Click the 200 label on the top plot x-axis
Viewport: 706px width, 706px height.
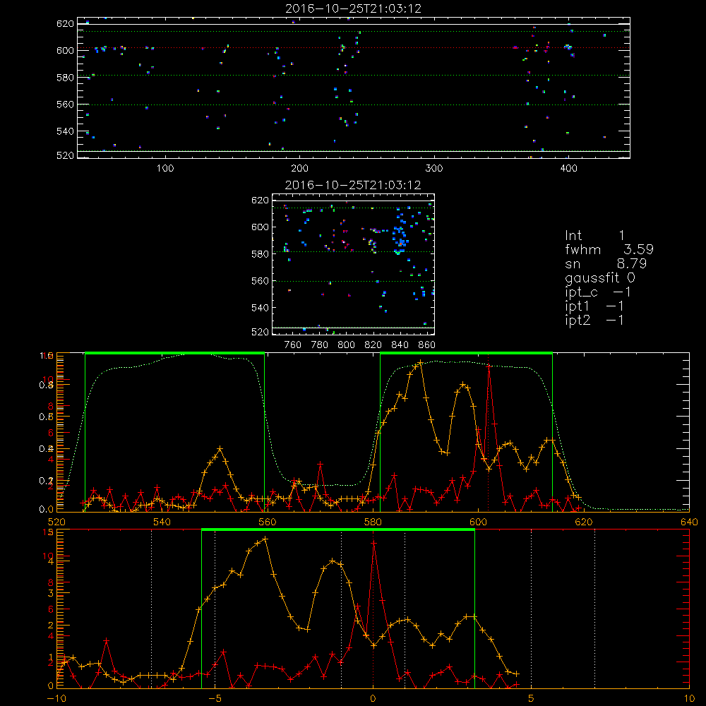coord(299,169)
